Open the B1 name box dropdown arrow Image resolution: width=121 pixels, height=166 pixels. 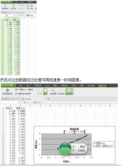tap(14, 15)
